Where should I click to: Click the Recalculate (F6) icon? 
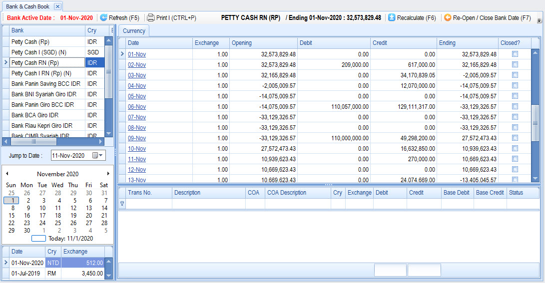point(392,17)
